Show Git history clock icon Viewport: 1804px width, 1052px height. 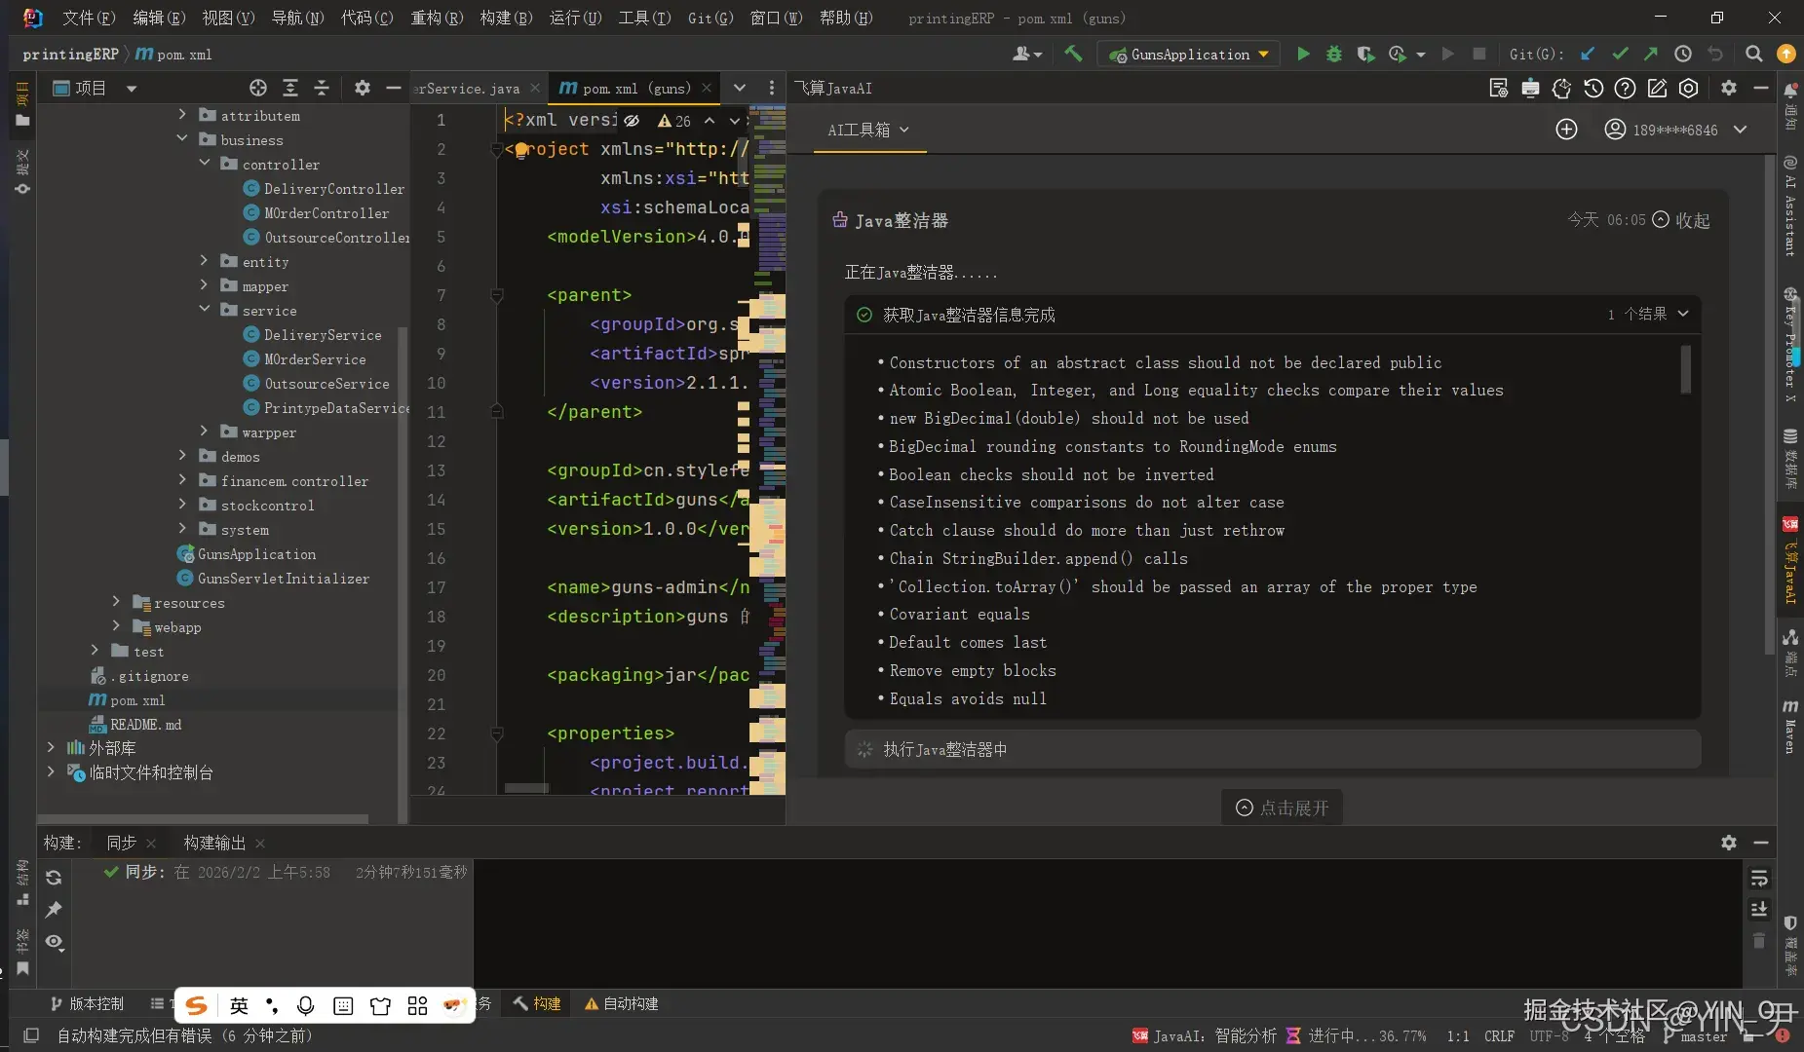click(x=1683, y=55)
